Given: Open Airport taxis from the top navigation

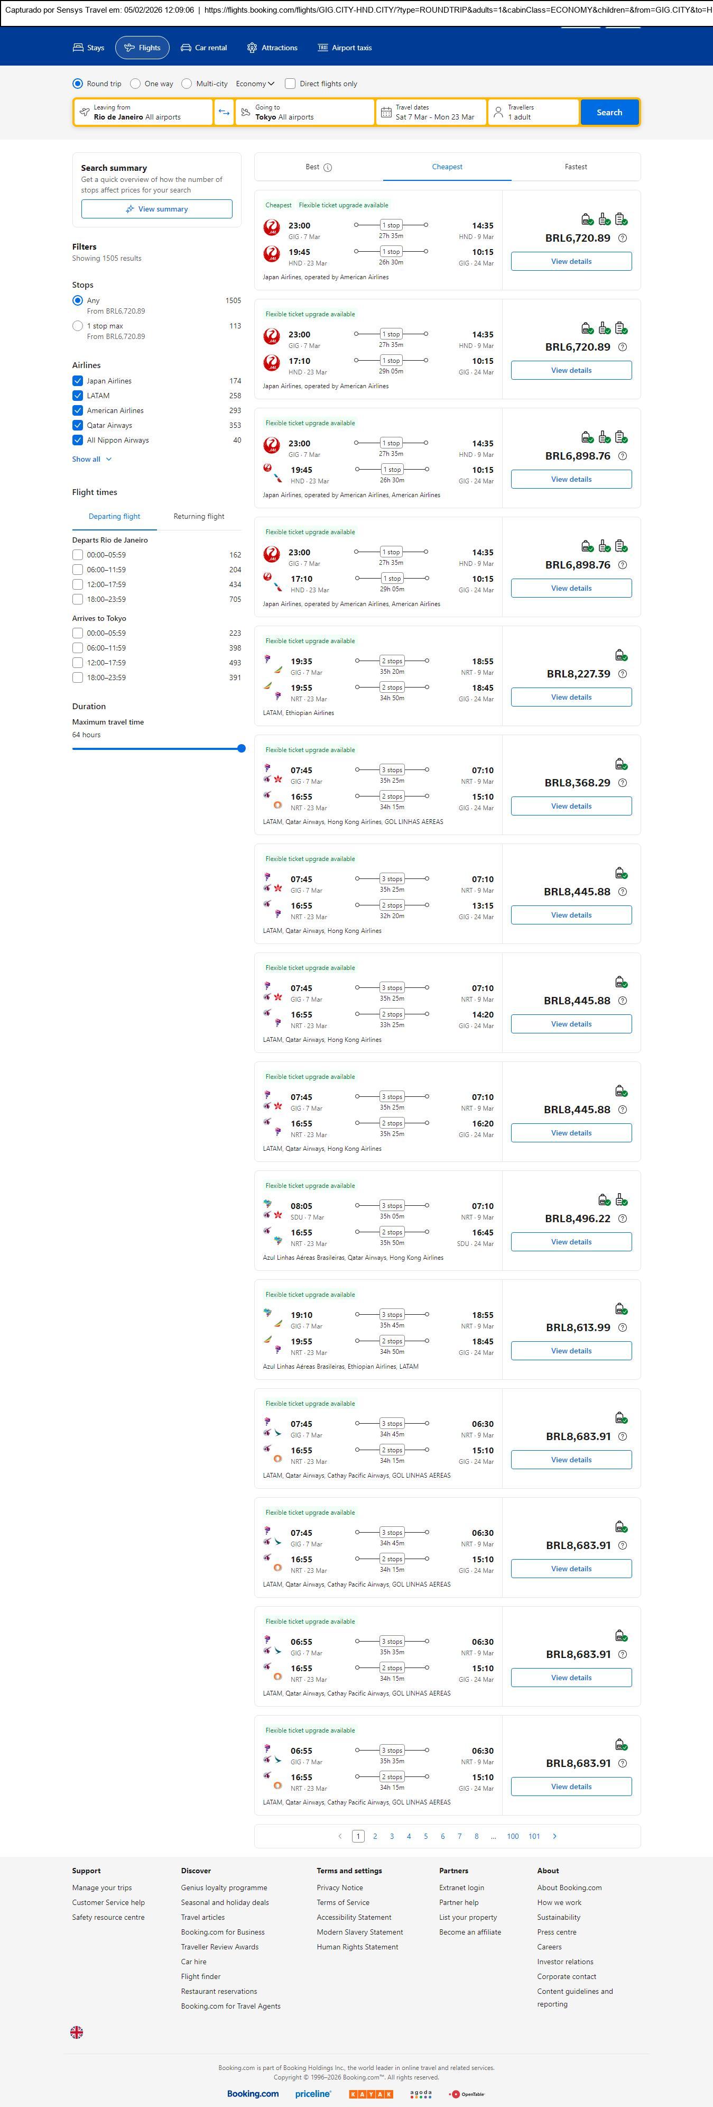Looking at the screenshot, I should click(x=344, y=48).
